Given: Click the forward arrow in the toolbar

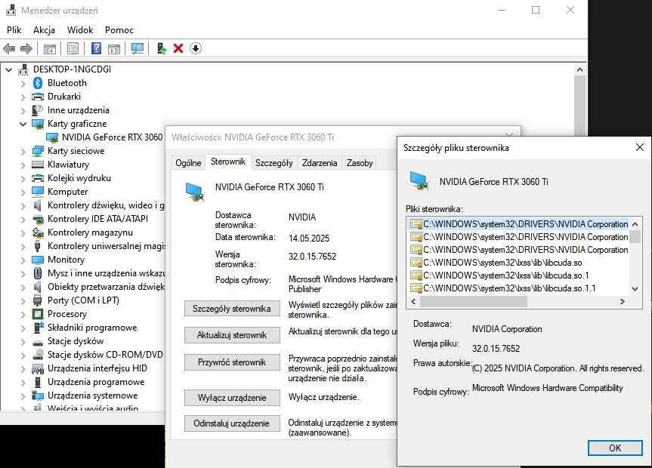Looking at the screenshot, I should coord(26,48).
